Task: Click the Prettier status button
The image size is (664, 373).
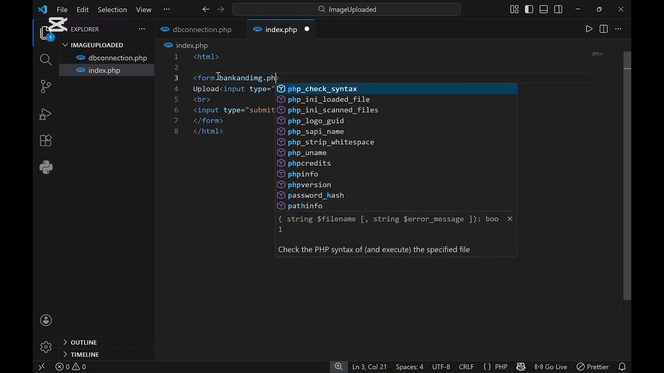Action: [x=592, y=367]
